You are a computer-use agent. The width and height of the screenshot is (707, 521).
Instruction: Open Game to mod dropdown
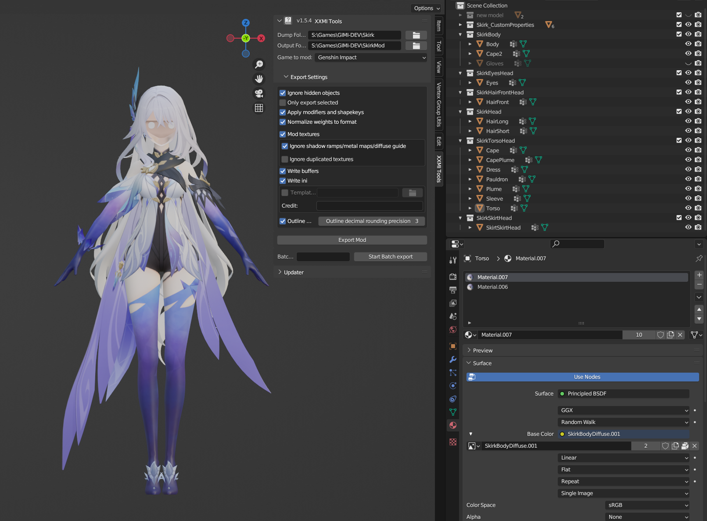(371, 57)
